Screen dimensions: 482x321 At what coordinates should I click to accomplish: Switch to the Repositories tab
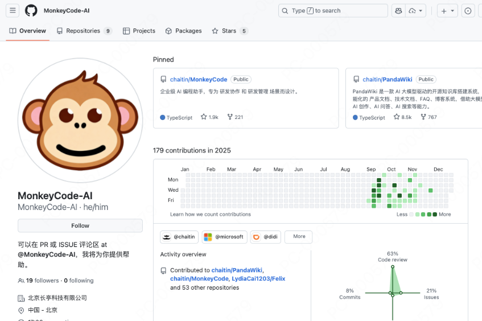pyautogui.click(x=84, y=31)
